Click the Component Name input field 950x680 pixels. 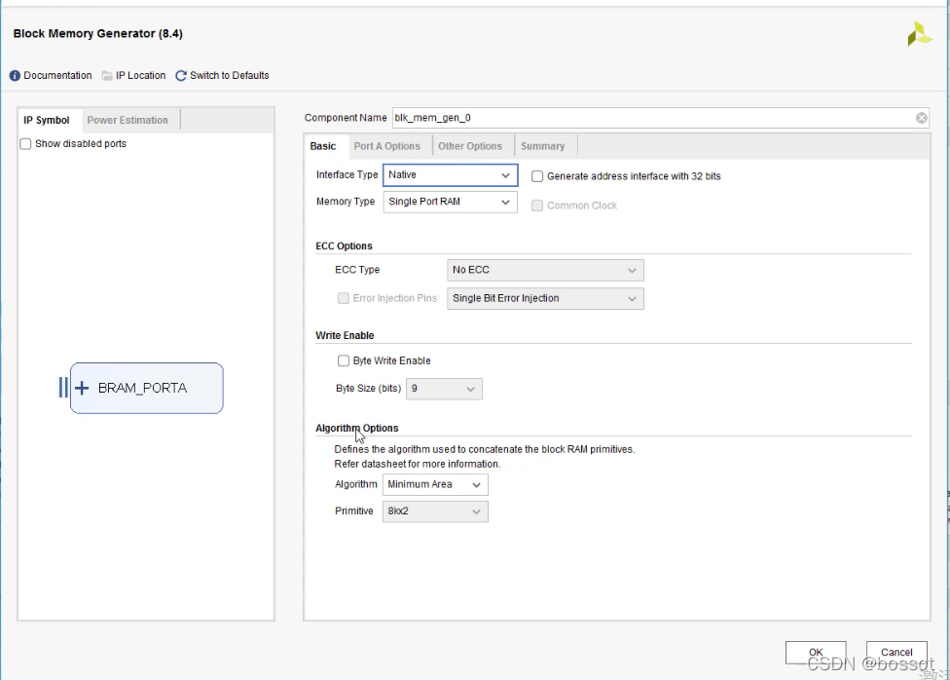point(660,118)
